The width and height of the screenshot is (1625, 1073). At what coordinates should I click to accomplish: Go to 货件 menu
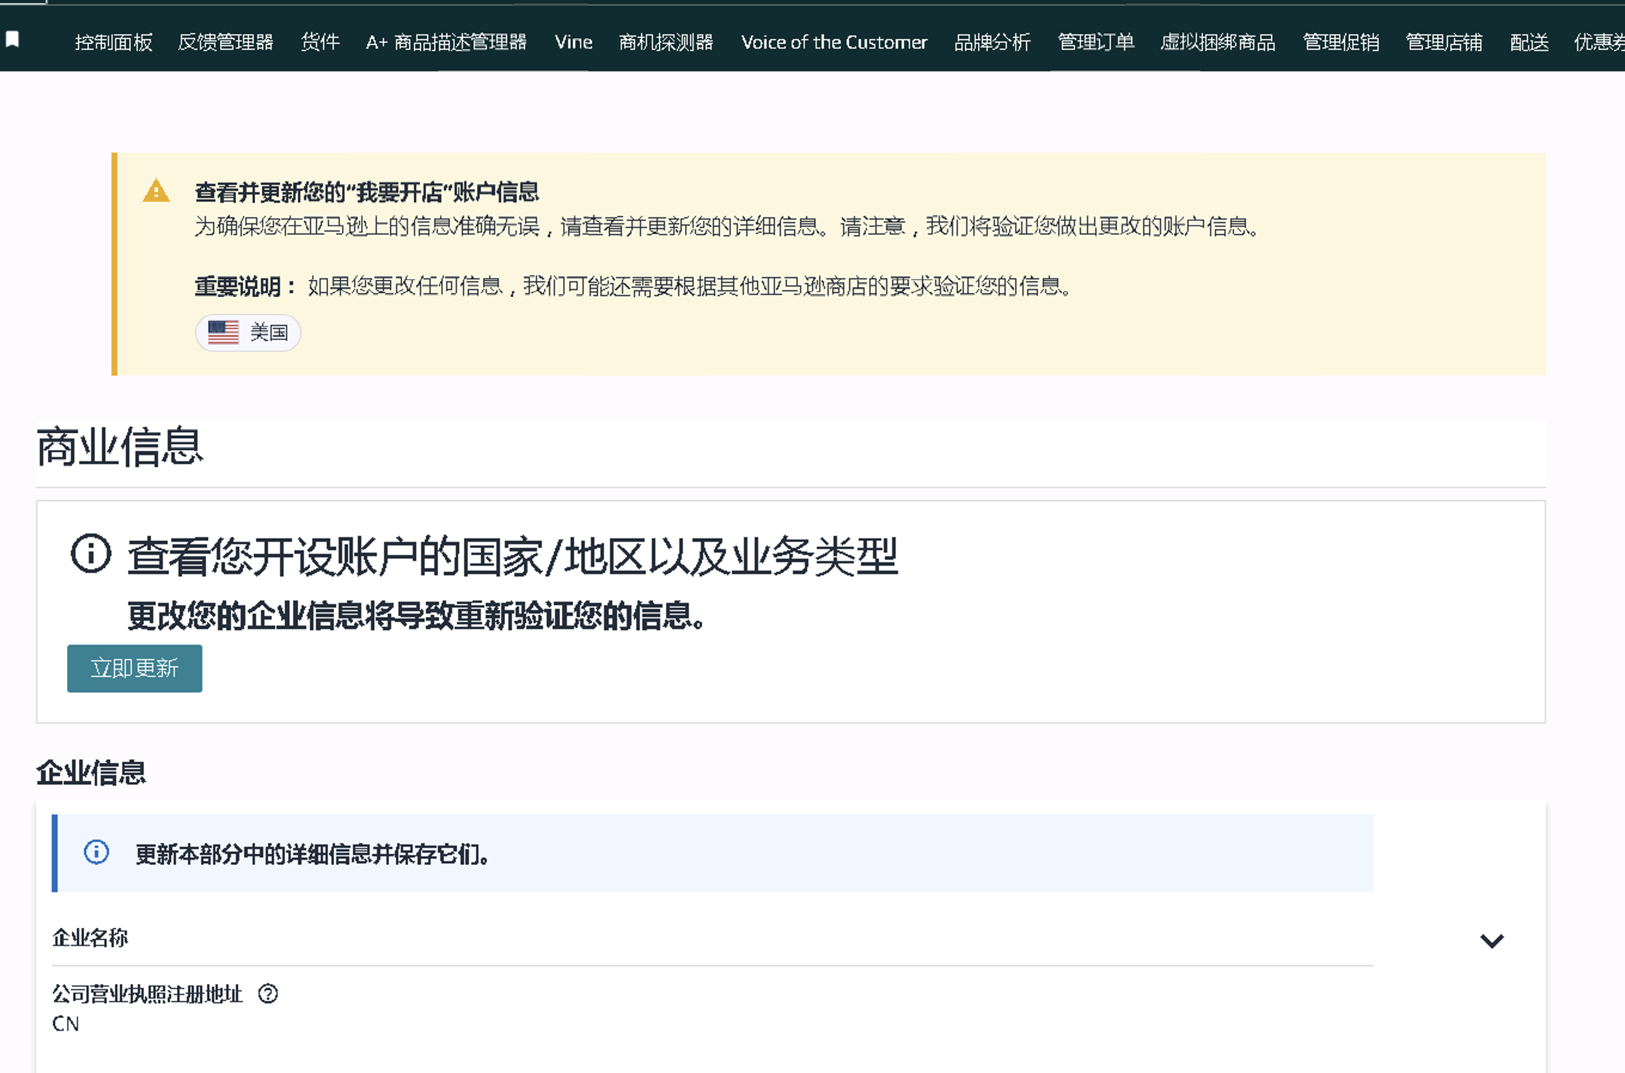point(320,42)
